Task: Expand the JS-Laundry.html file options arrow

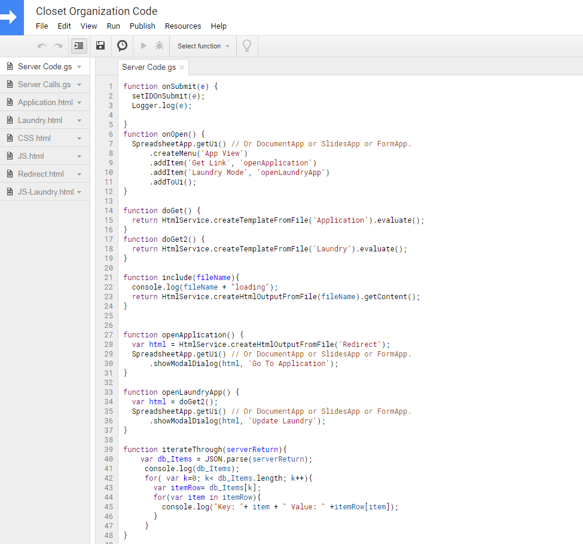Action: click(79, 192)
